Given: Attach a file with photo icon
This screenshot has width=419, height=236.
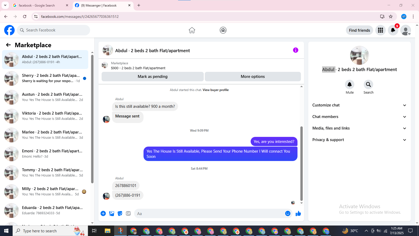Looking at the screenshot, I should coord(112,213).
